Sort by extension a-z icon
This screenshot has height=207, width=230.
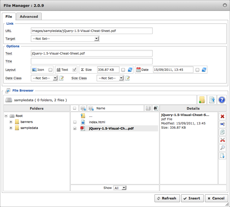click(x=83, y=108)
